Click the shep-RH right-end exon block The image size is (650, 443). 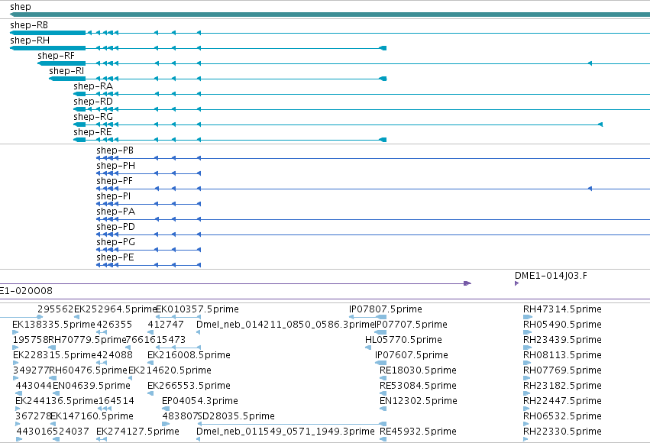(383, 48)
